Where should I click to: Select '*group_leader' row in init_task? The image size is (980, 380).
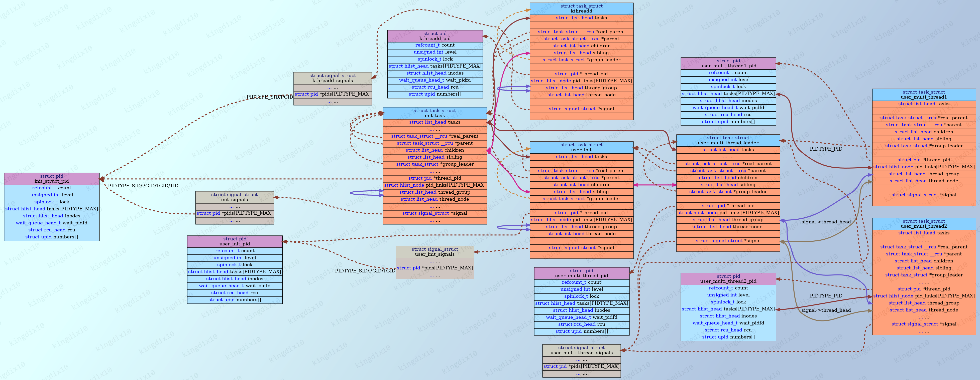435,165
